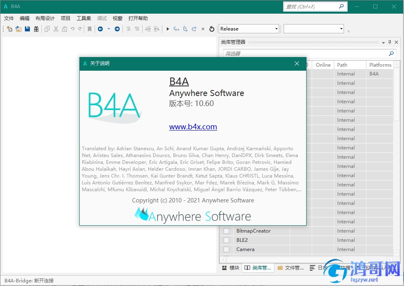Close the library manager panel
Viewport: 404px width, 286px height.
(x=396, y=42)
